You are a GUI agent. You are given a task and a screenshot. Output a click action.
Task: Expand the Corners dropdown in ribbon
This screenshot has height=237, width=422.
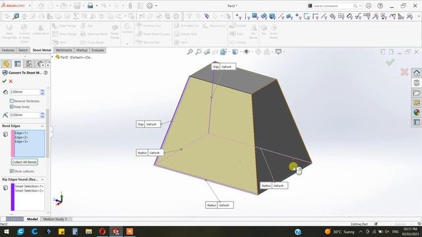coord(127,44)
